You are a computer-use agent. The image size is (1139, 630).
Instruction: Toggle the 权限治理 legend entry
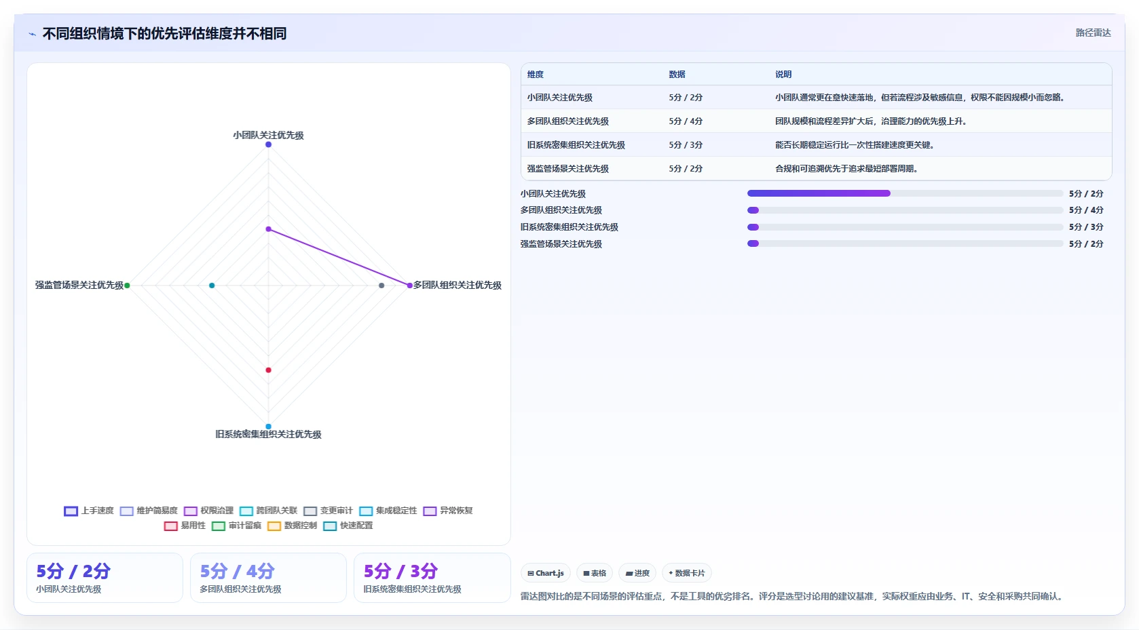(x=208, y=511)
